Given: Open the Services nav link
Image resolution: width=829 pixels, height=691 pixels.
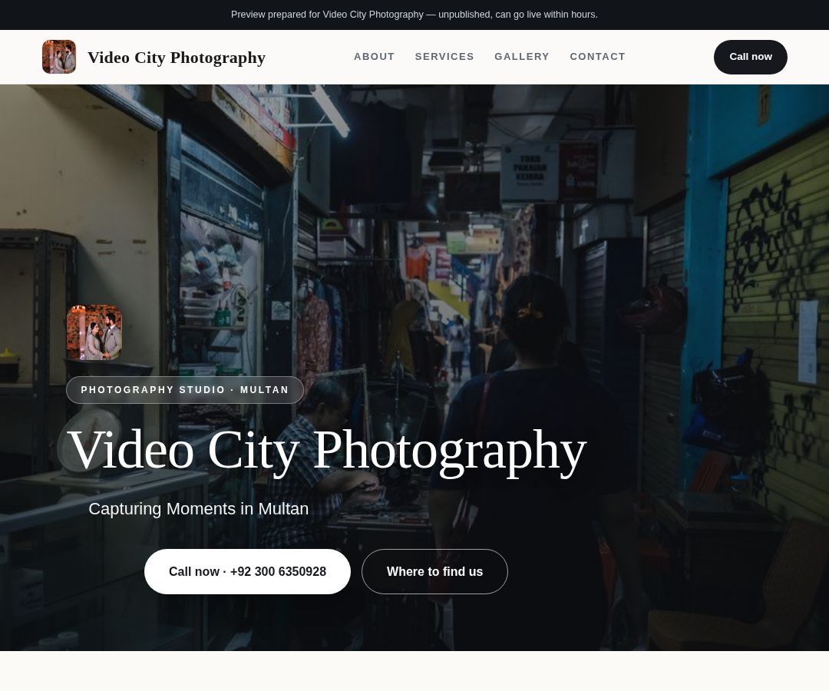Looking at the screenshot, I should (x=444, y=57).
